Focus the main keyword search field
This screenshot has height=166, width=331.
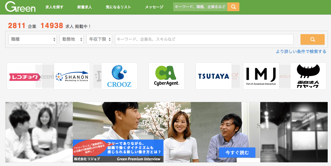[204, 40]
